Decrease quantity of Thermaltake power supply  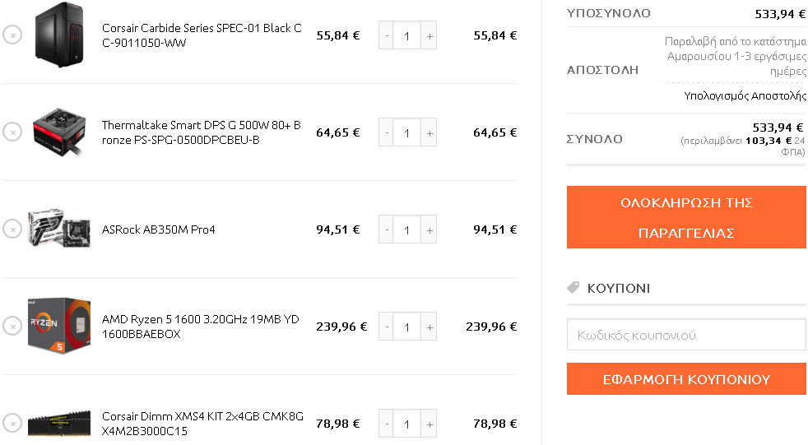[387, 132]
